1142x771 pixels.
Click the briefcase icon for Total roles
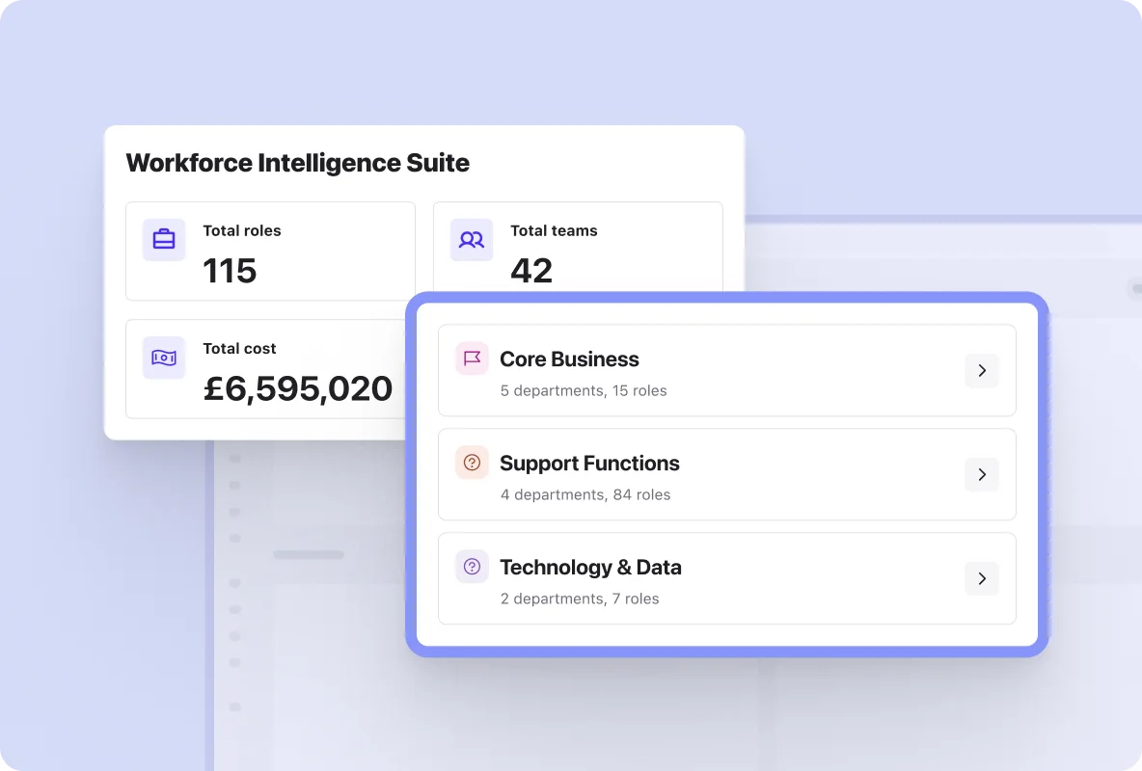coord(164,240)
